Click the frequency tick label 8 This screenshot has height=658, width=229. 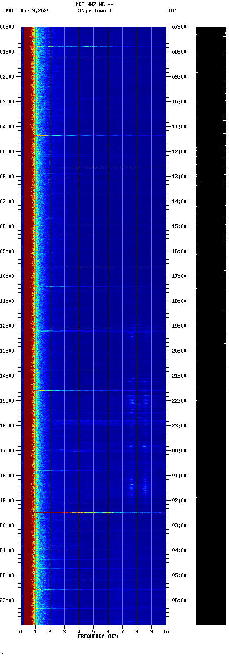[x=137, y=632]
